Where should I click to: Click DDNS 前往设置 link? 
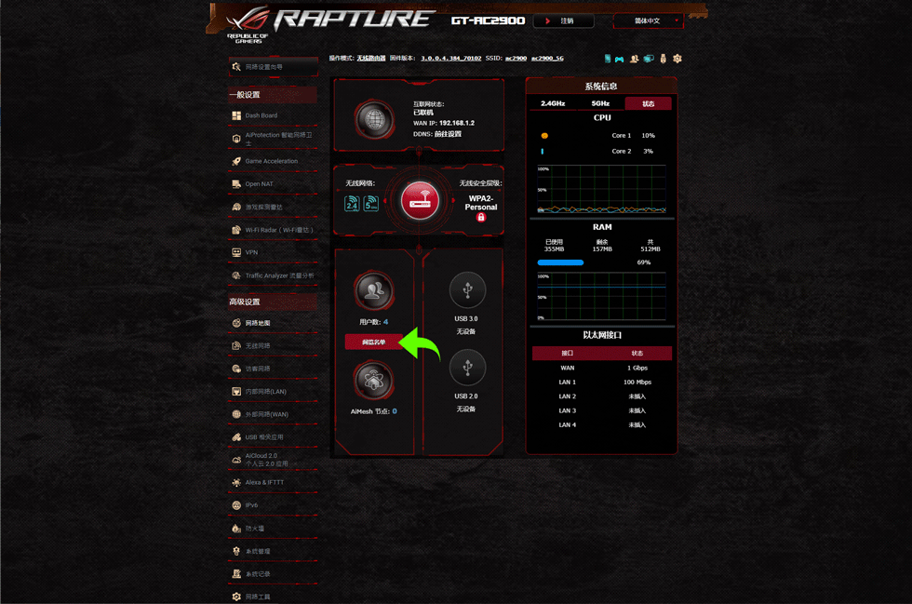pos(448,134)
